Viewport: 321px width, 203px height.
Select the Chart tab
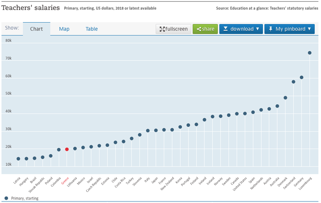(x=37, y=29)
